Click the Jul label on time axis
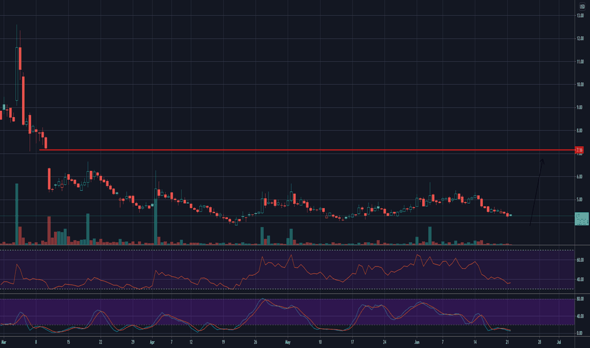This screenshot has width=590, height=348. [559, 342]
